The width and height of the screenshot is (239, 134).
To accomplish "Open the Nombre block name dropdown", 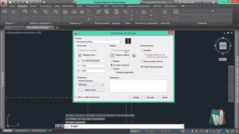I will 121,42.
